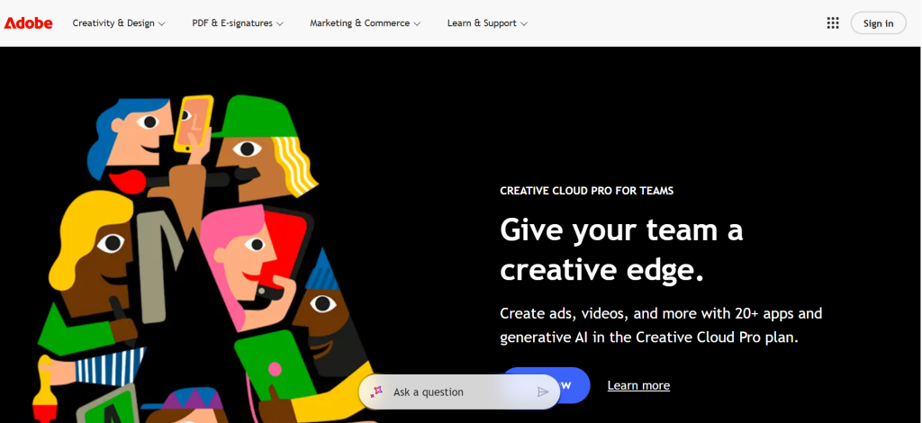The height and width of the screenshot is (423, 922).
Task: Expand the Learn & Support chevron
Action: coord(524,24)
